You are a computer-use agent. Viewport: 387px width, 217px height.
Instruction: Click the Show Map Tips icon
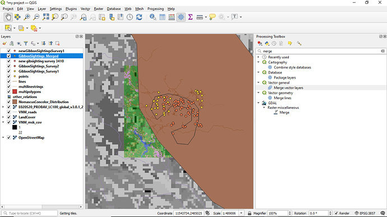pos(212,17)
